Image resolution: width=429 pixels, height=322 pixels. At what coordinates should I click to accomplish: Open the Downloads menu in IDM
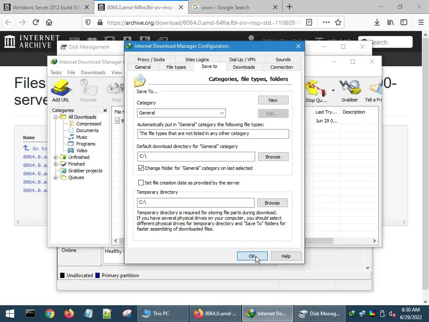(x=93, y=73)
